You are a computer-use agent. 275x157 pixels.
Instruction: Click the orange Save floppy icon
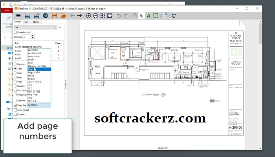click(55, 16)
